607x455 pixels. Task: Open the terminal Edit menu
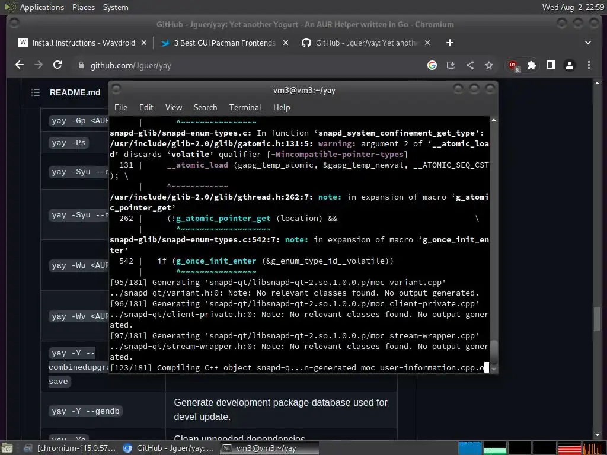146,107
